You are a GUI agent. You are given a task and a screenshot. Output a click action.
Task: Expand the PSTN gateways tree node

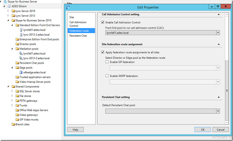12,101
